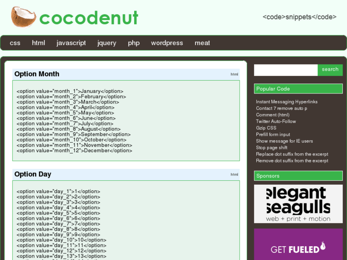Click the day_1 option code line
The width and height of the screenshot is (347, 260).
pos(58,192)
